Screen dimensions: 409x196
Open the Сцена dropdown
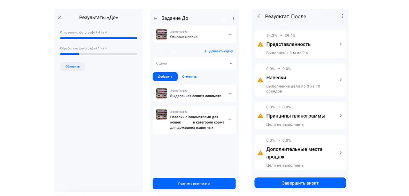(194, 63)
